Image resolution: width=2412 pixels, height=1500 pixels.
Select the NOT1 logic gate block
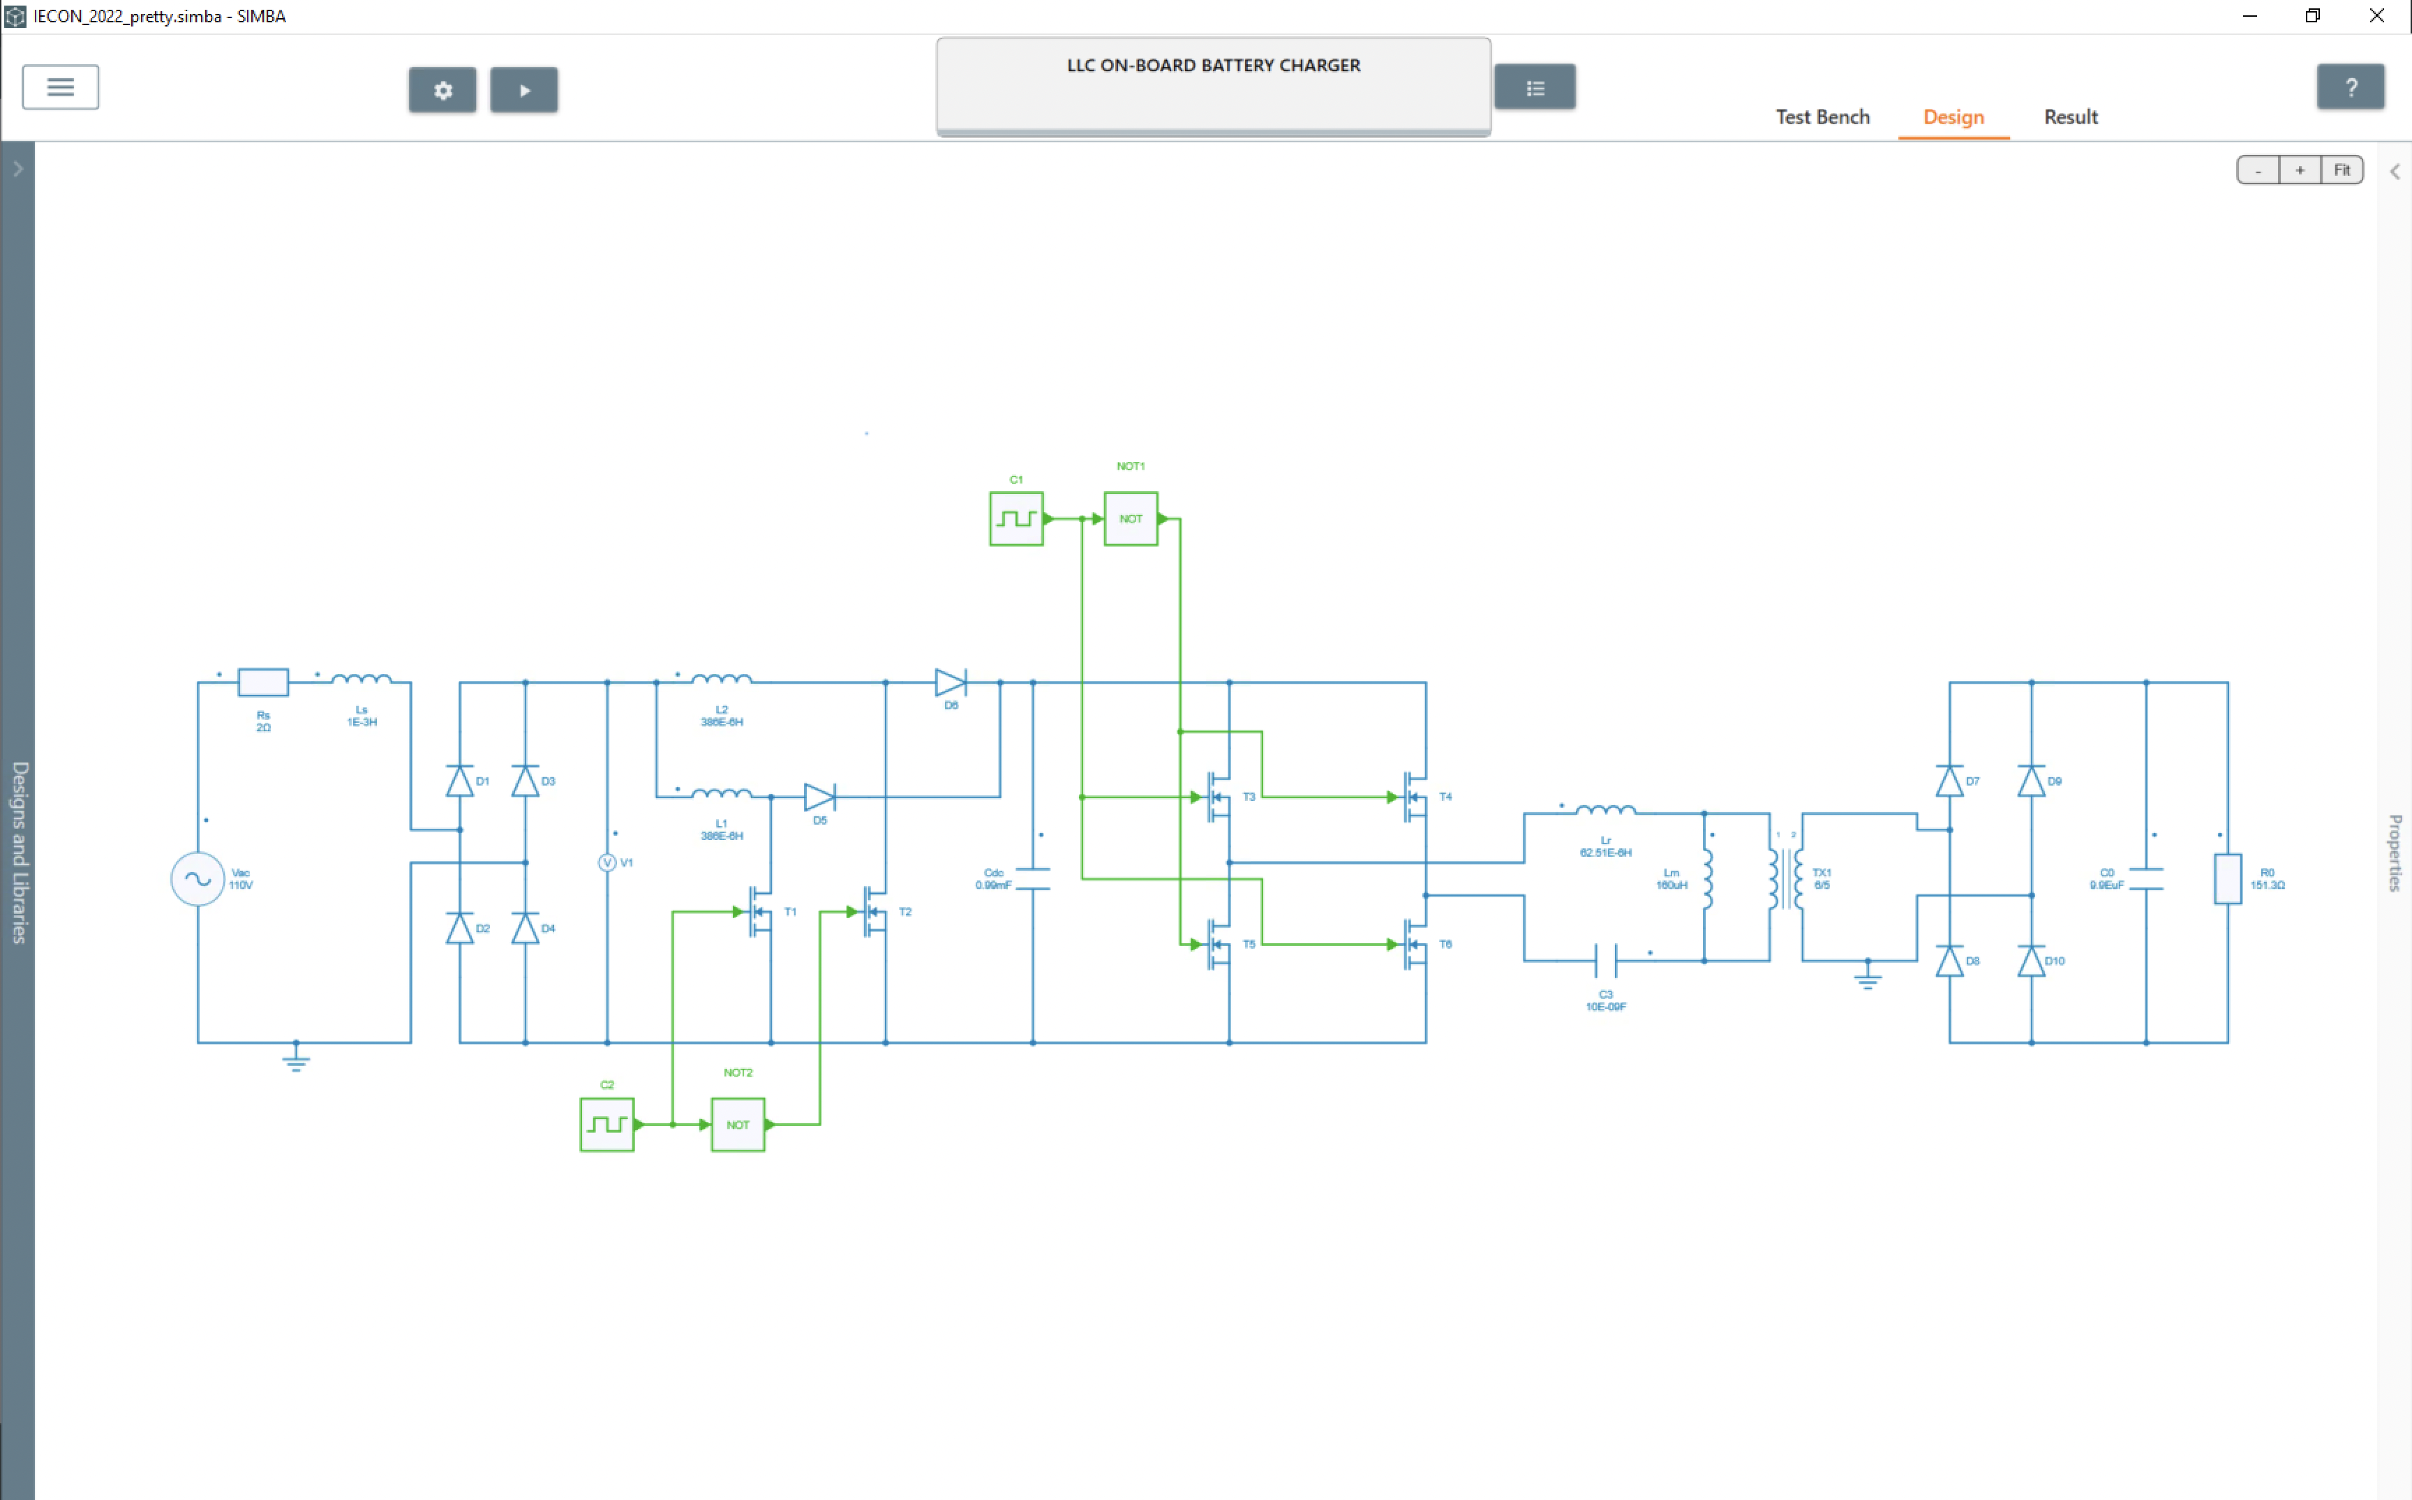coord(1130,519)
